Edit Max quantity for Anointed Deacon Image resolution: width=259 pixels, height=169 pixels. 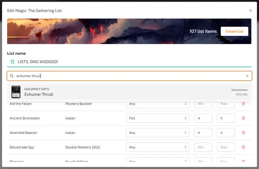(x=226, y=133)
